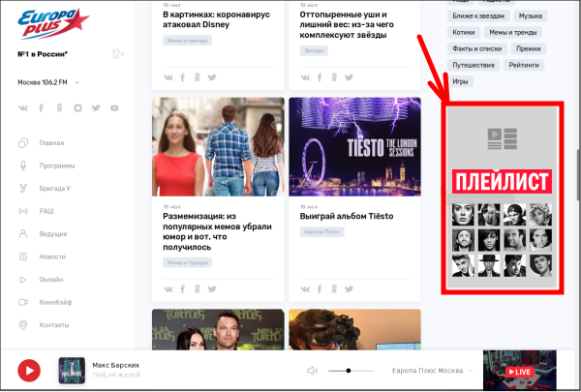
Task: Open Instagram icon in sidebar social row
Action: click(x=77, y=108)
